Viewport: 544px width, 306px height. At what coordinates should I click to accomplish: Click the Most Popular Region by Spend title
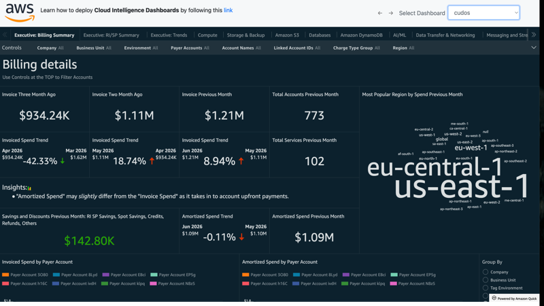(412, 95)
